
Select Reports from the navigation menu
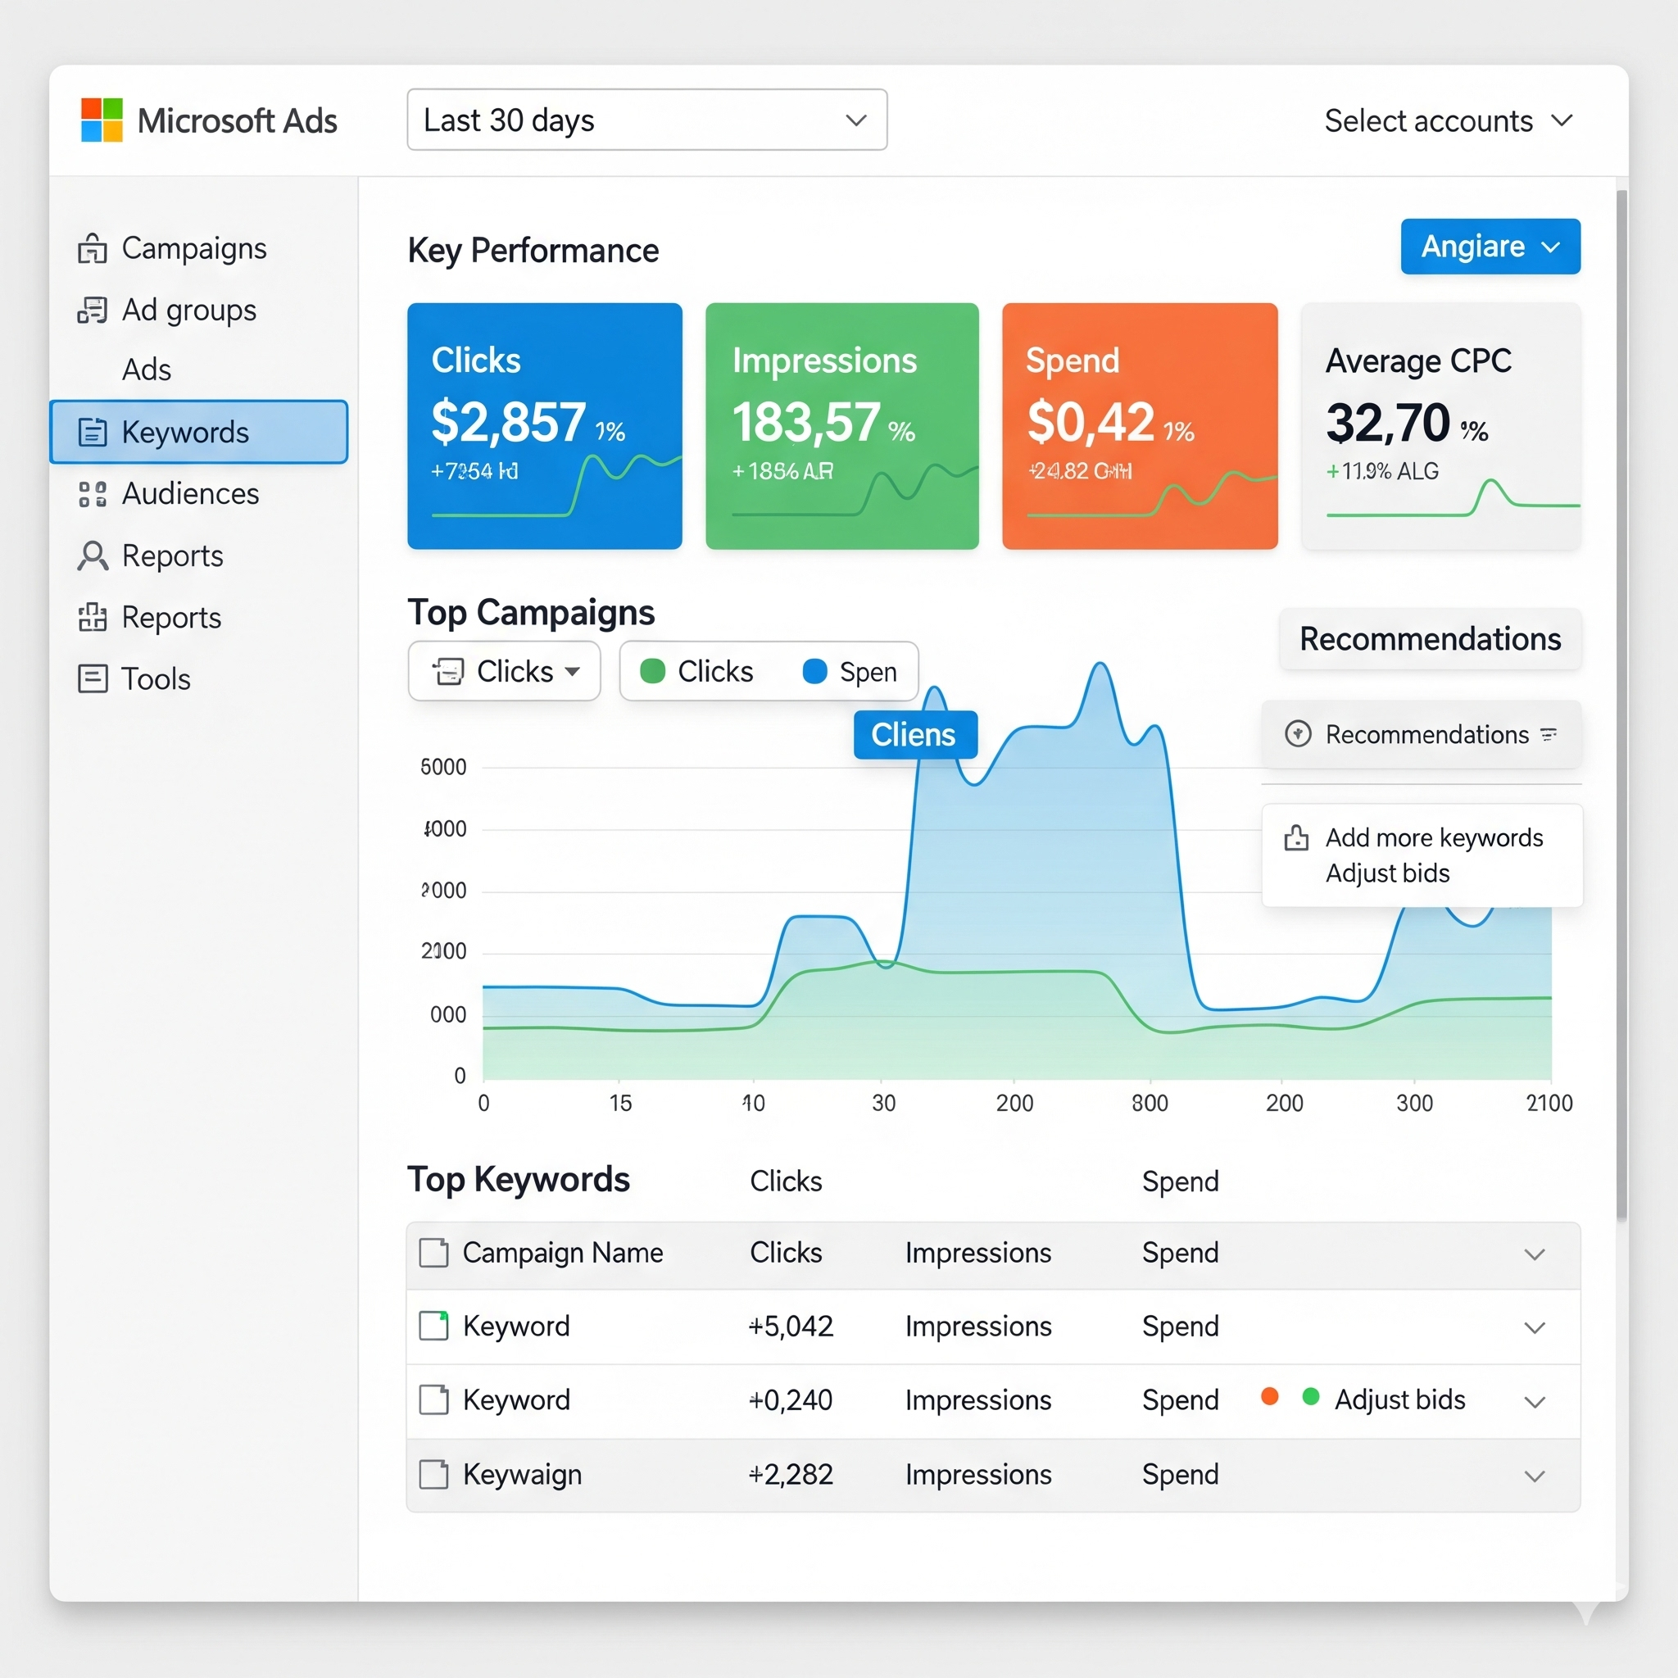pos(171,618)
